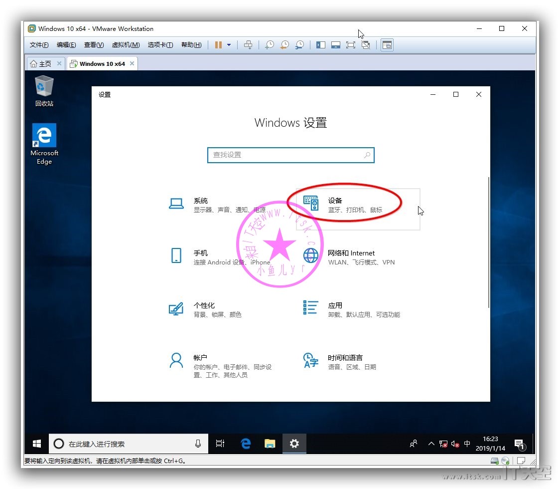Image resolution: width=560 pixels, height=489 pixels.
Task: Open the snapshot manager (wrench clock icon)
Action: (x=299, y=45)
